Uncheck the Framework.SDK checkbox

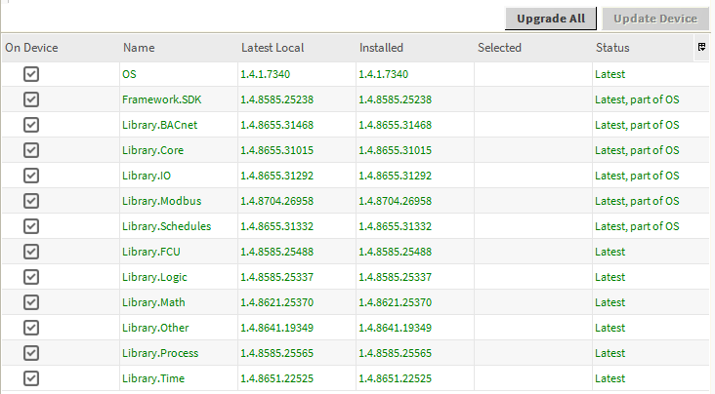[x=31, y=99]
